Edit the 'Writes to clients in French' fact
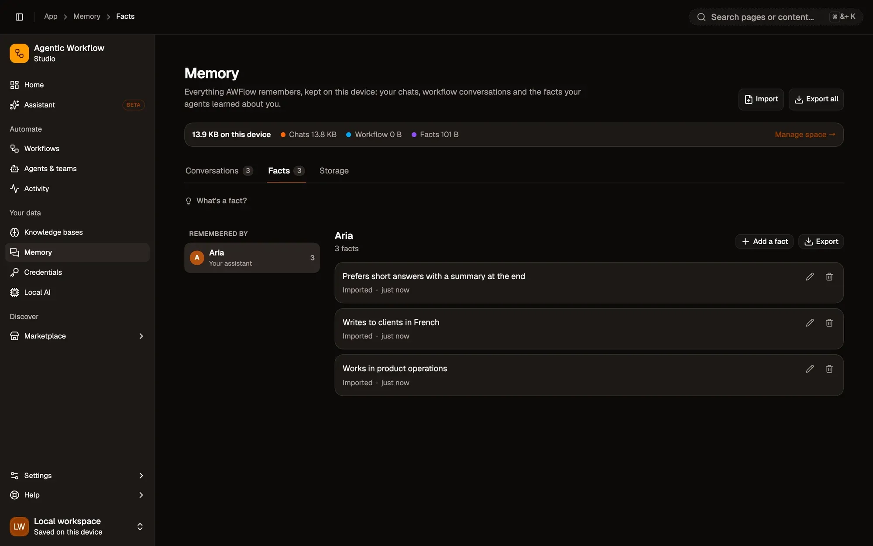Viewport: 873px width, 546px height. 810,323
